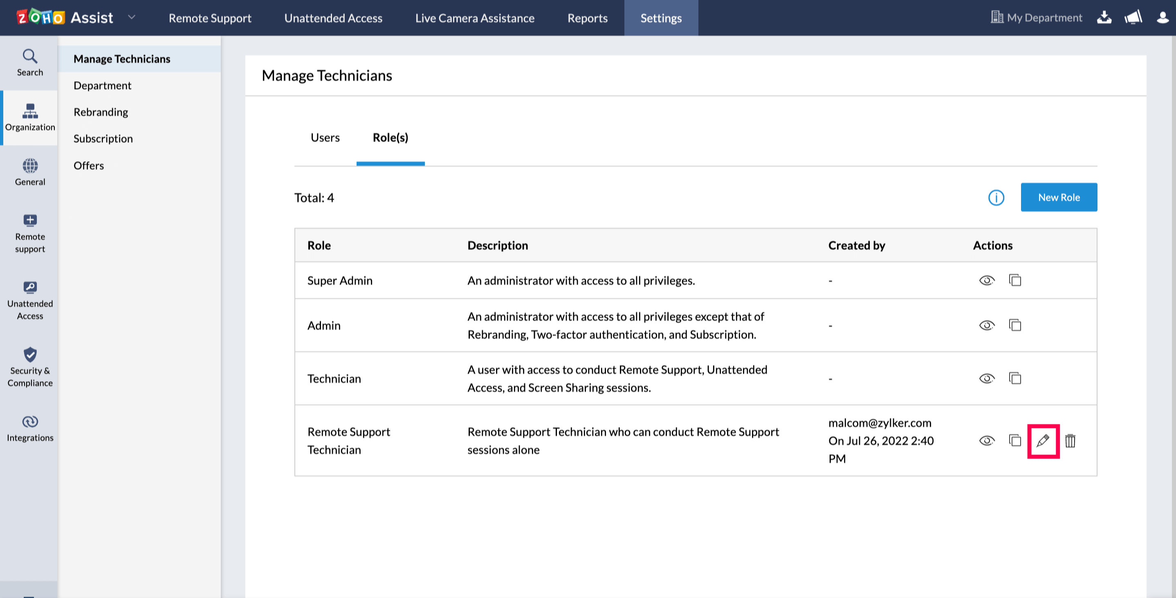1176x598 pixels.
Task: Open the Search sidebar icon
Action: tap(30, 63)
